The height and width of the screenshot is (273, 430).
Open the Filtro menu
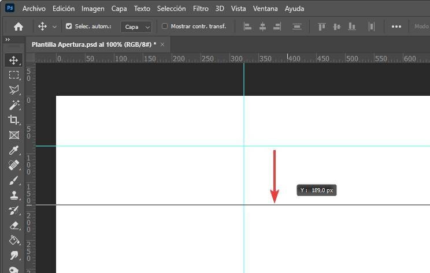(x=201, y=9)
